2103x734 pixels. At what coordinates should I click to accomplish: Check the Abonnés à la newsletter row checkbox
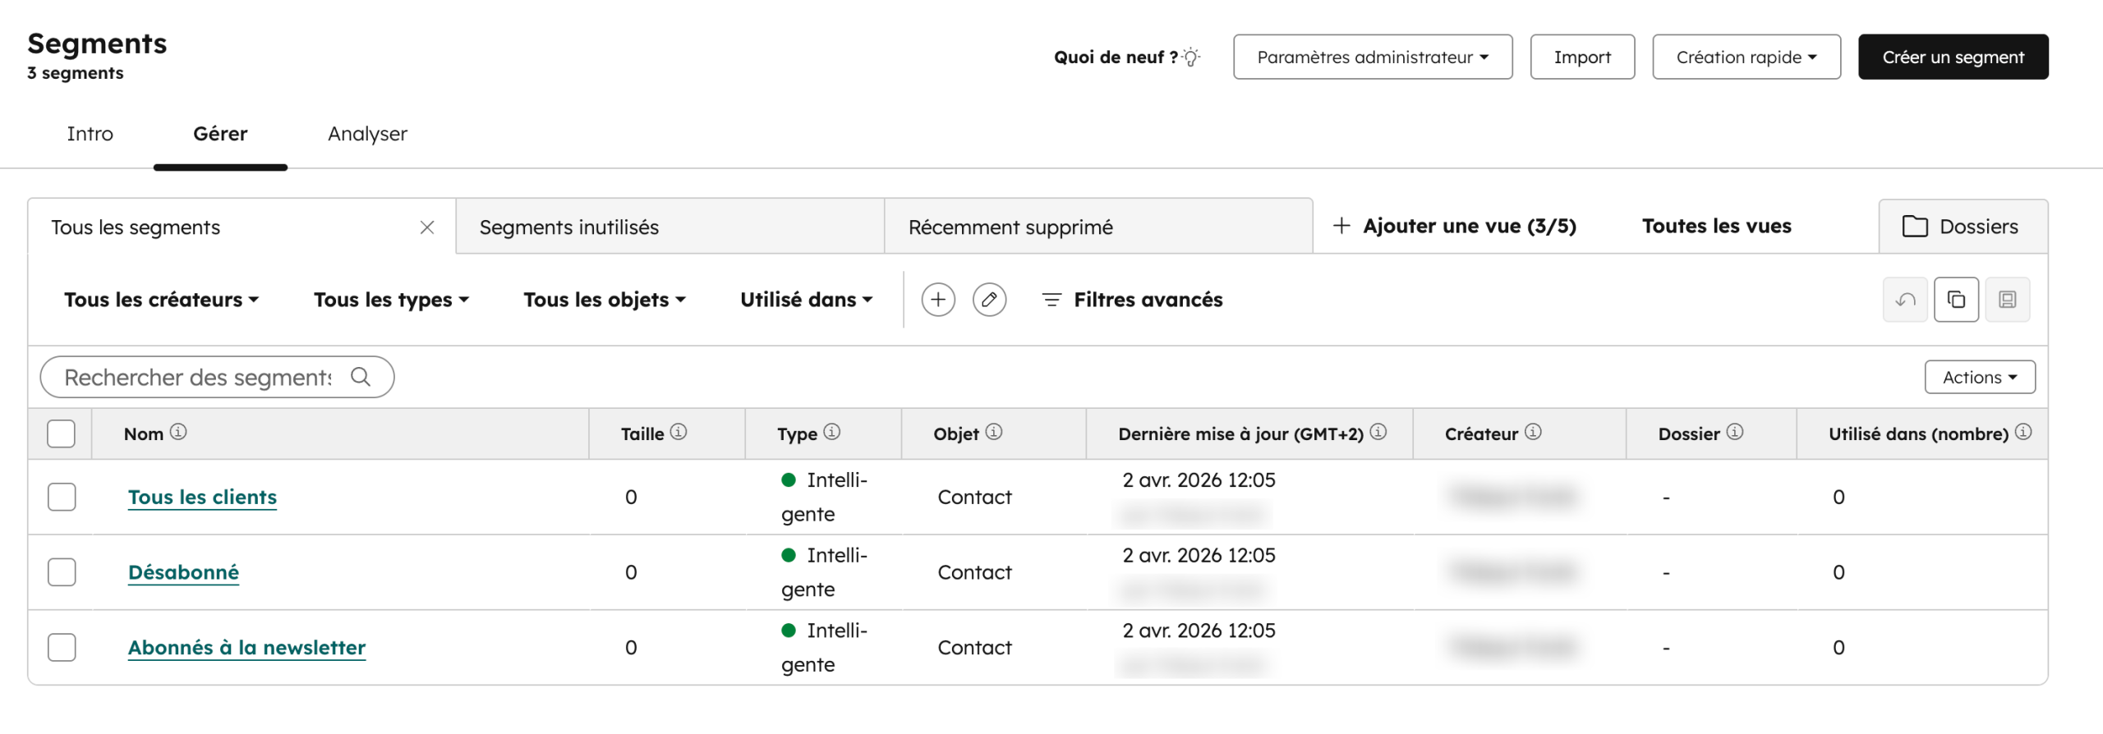click(x=61, y=648)
